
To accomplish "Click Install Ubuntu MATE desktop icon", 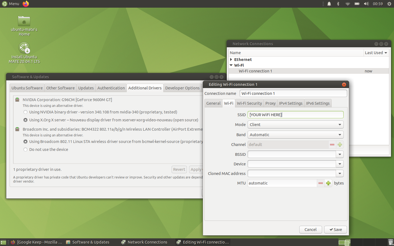I will tap(24, 48).
